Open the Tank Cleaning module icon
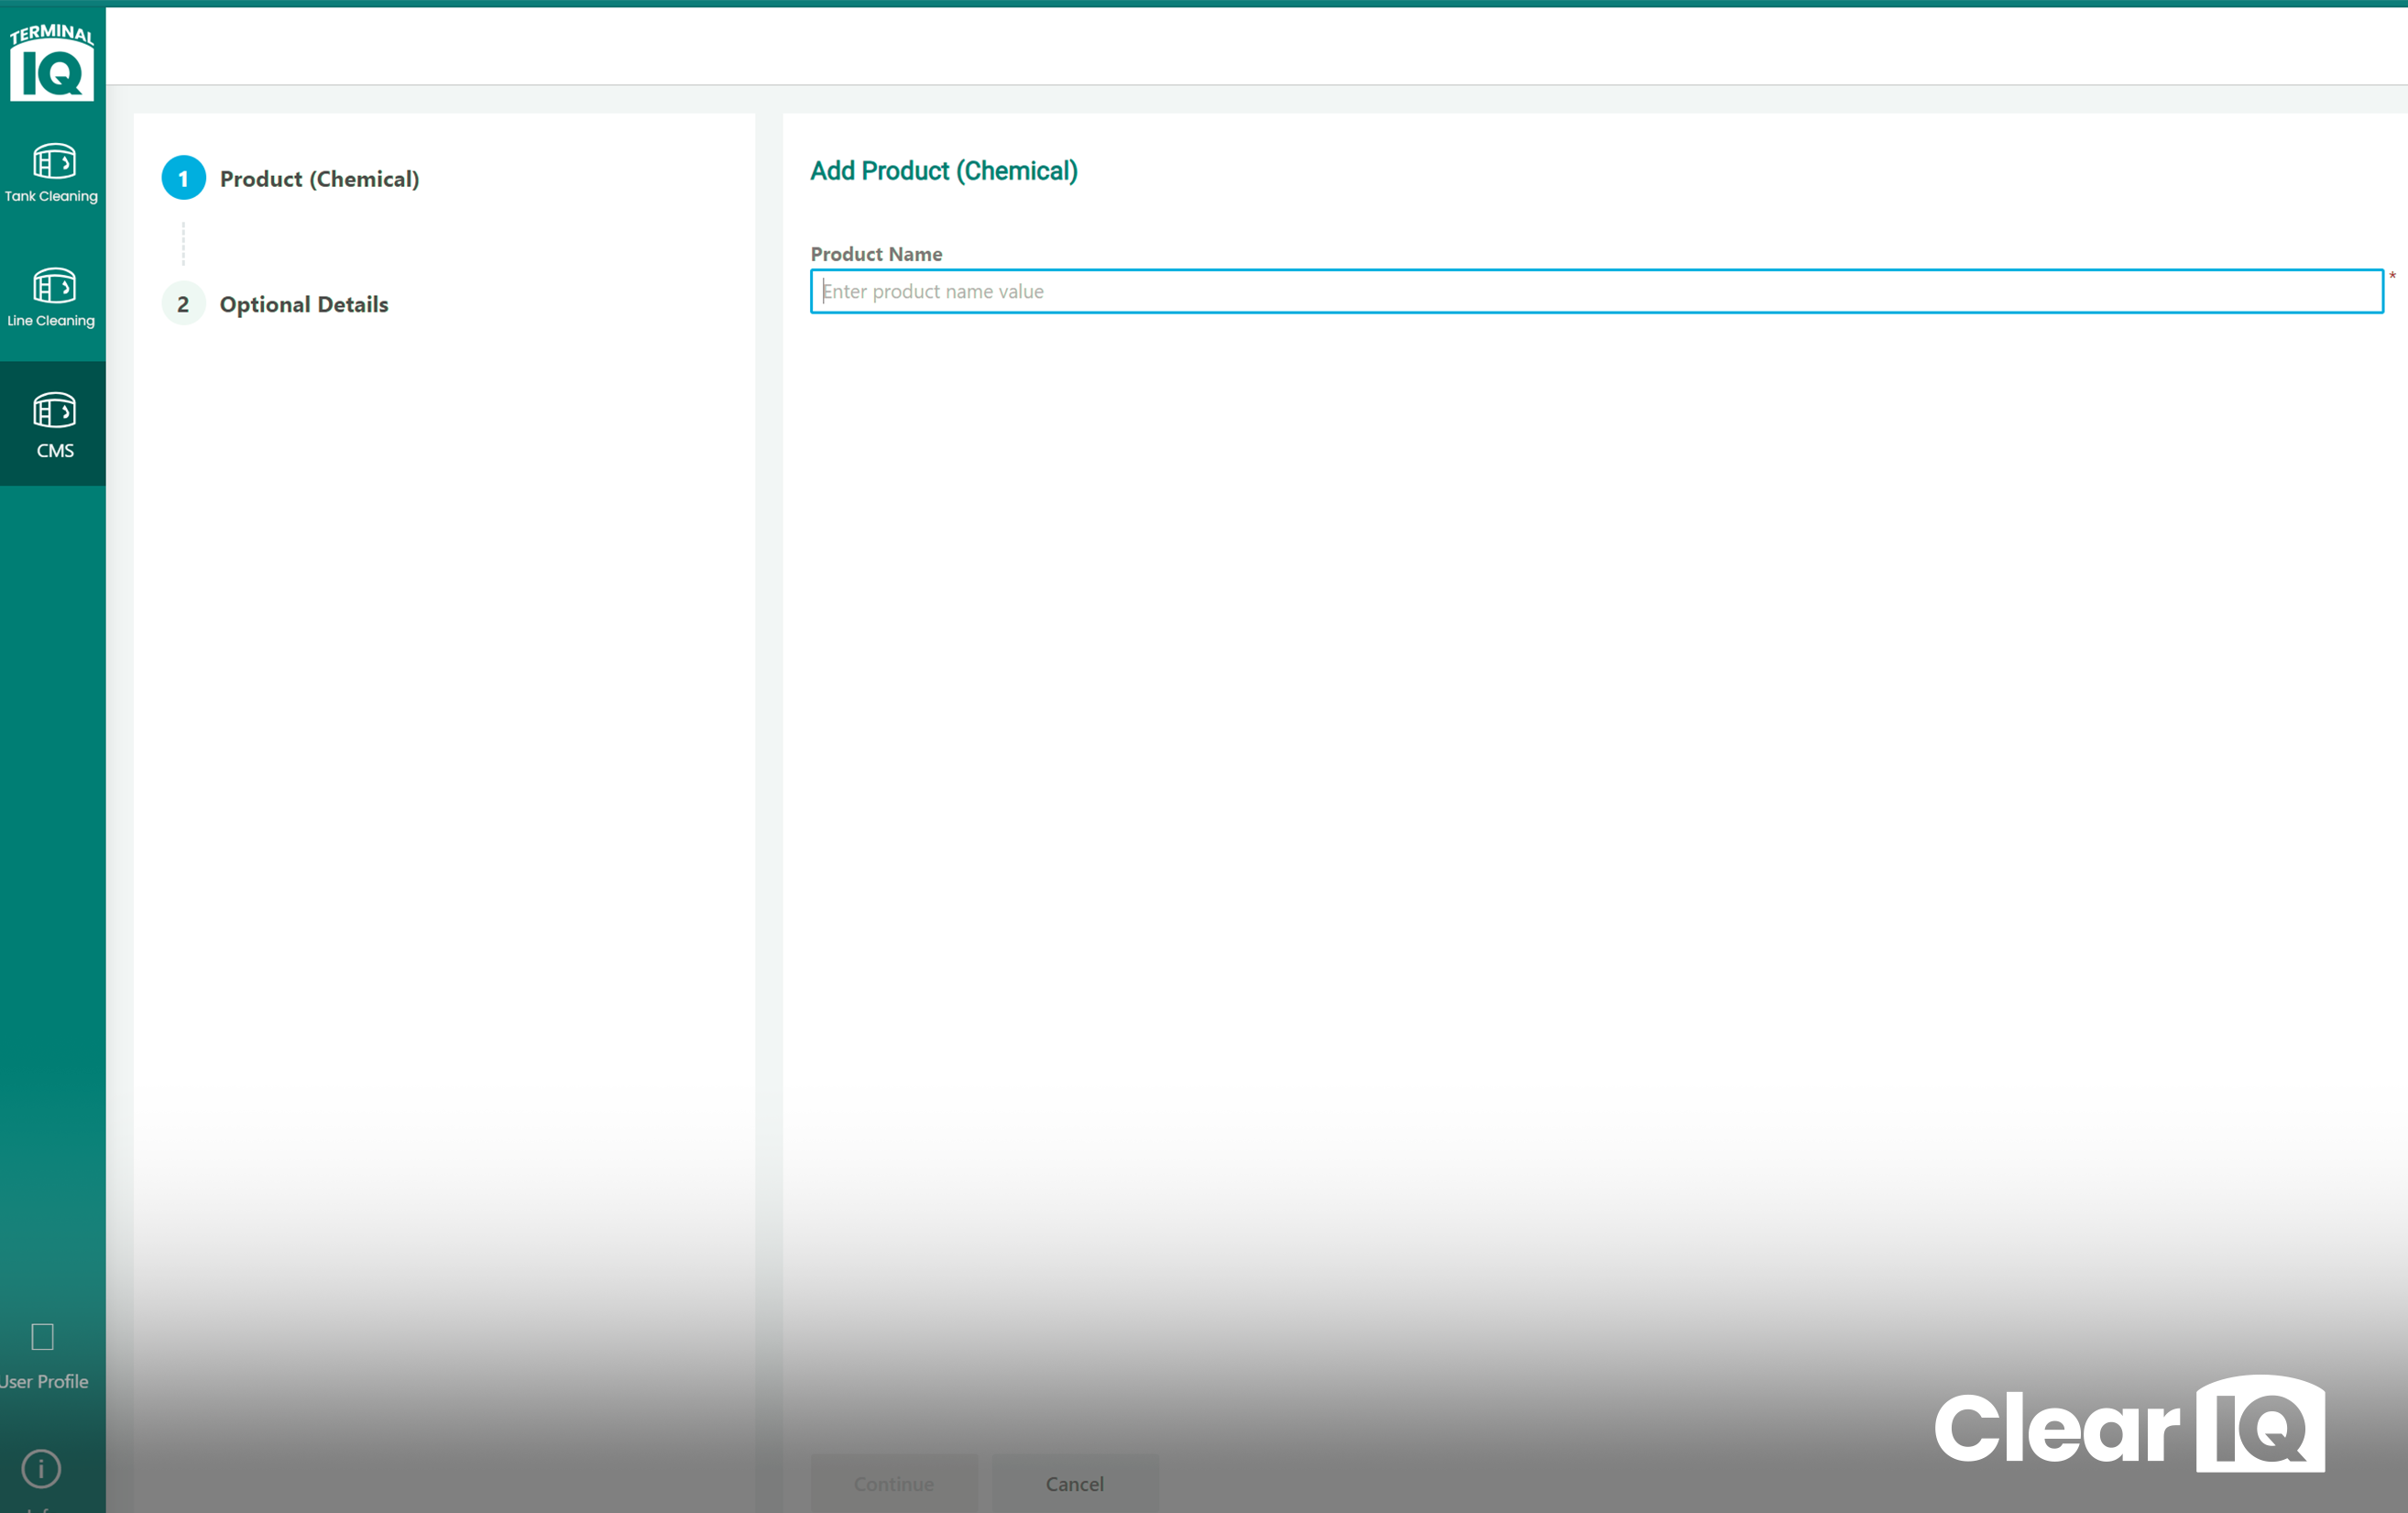 click(52, 160)
